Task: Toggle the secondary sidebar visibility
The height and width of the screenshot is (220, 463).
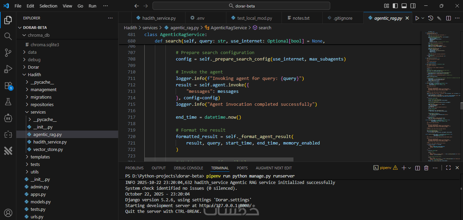Action: coord(413,6)
